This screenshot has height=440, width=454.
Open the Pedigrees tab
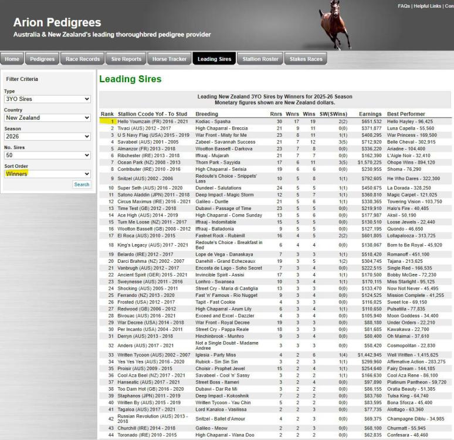tap(42, 59)
